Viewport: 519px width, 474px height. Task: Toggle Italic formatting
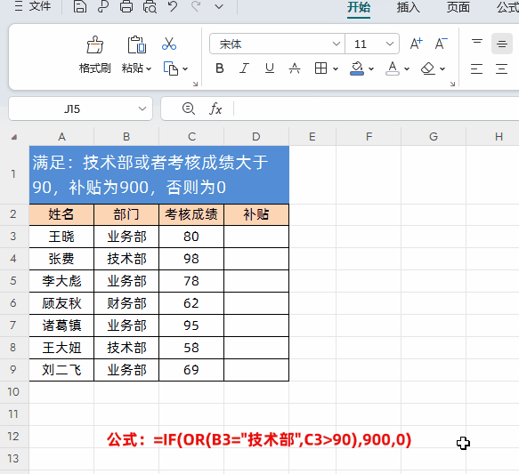point(244,68)
